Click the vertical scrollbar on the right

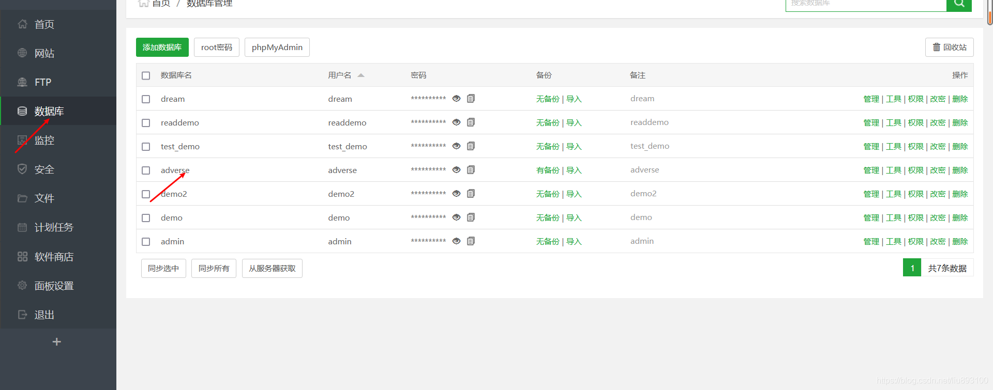click(x=990, y=12)
